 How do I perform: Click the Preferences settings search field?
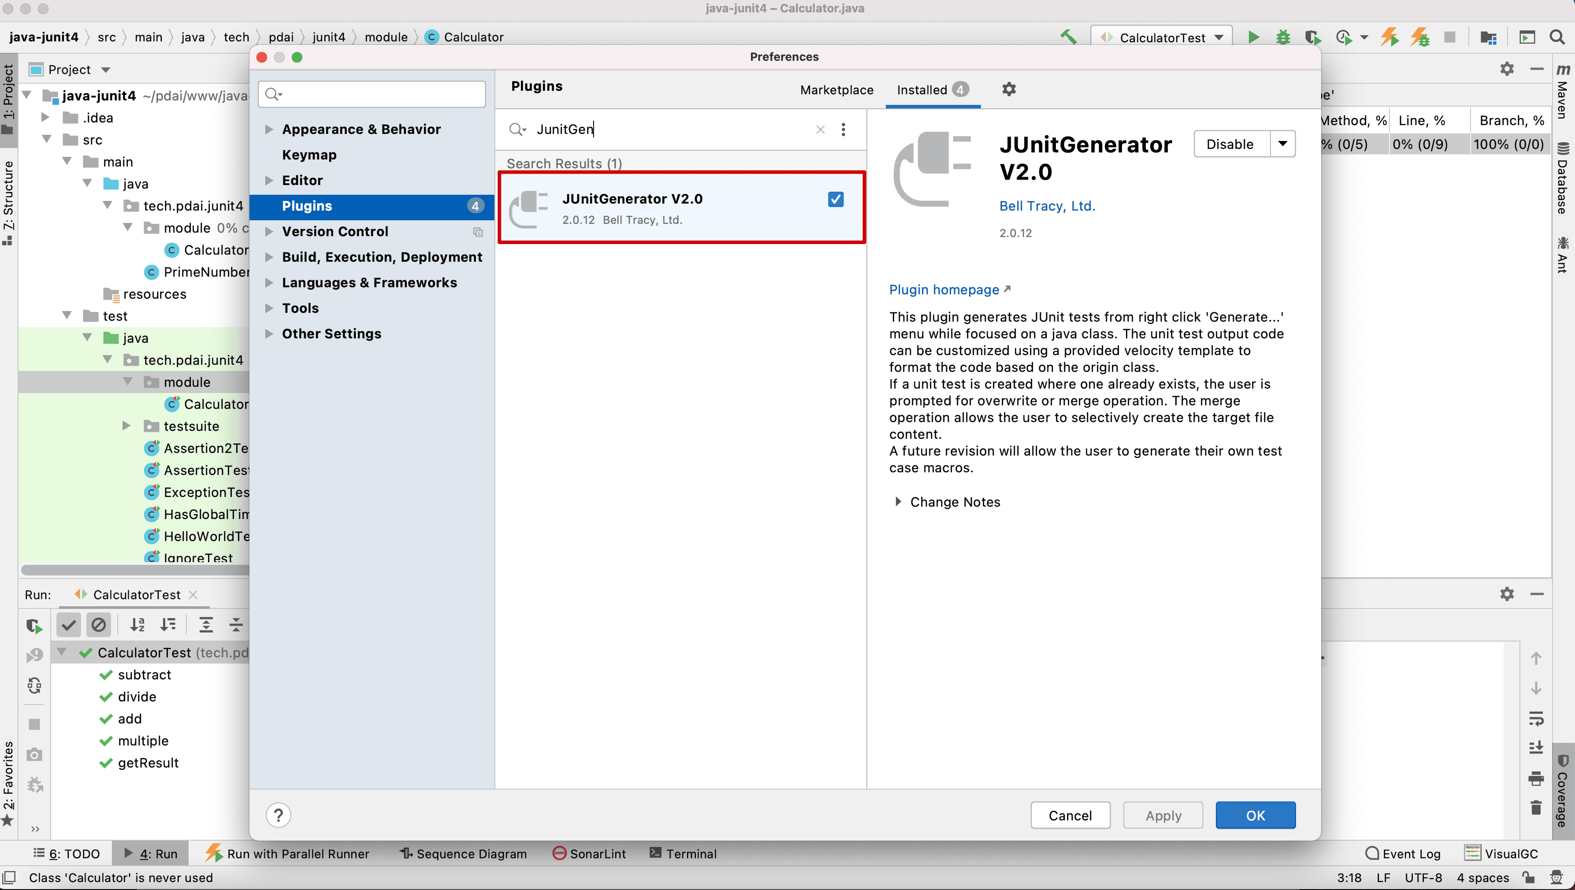[x=379, y=94]
